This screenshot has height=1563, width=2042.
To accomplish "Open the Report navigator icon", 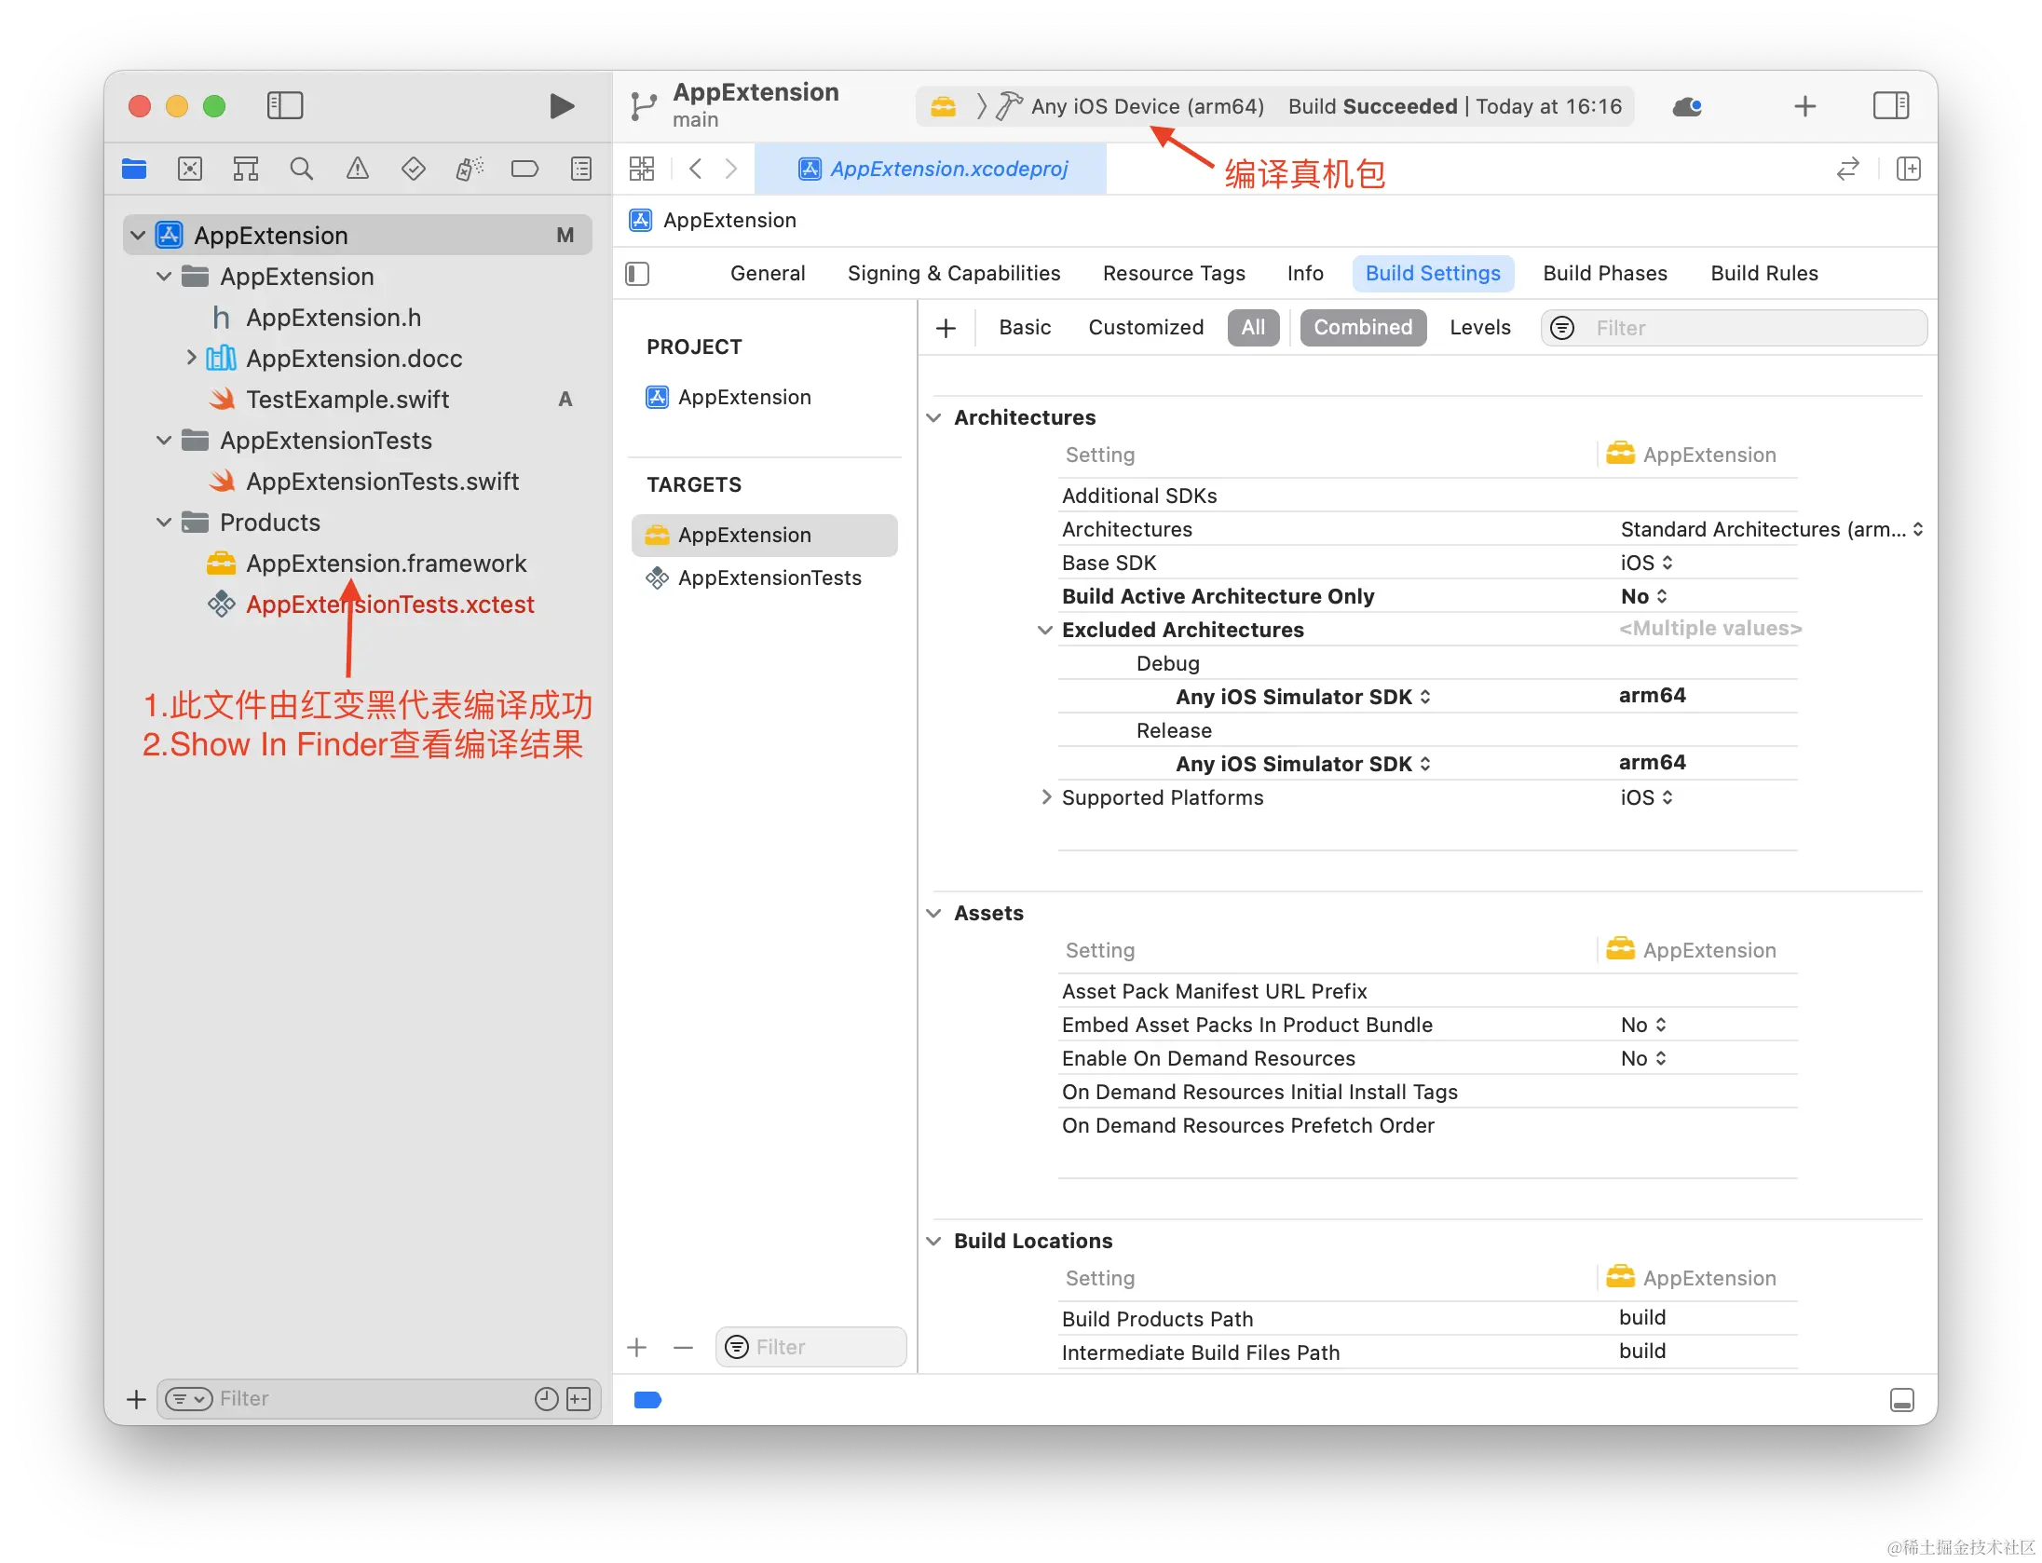I will tap(581, 169).
